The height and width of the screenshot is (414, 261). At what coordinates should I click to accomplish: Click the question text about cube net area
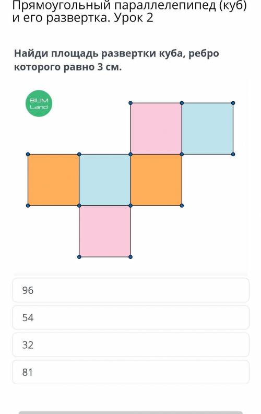click(116, 60)
